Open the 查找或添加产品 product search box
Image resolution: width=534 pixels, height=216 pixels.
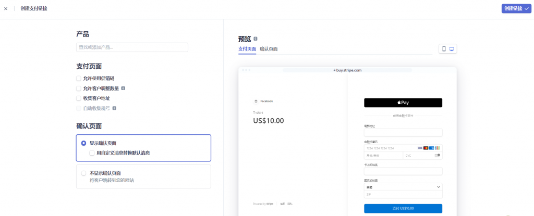pos(132,47)
